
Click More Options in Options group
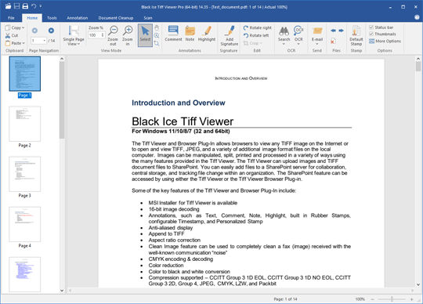pyautogui.click(x=385, y=41)
